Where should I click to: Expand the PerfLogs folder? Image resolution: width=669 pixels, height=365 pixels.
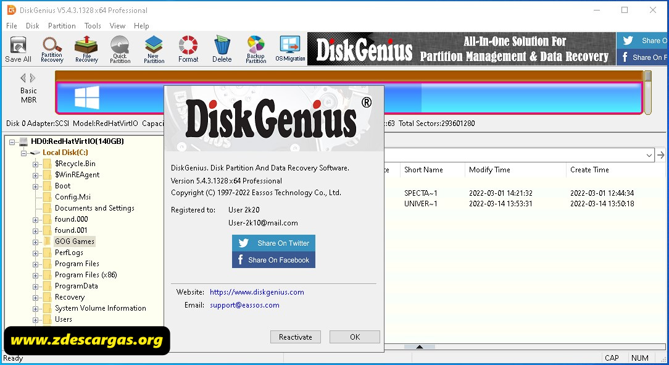(35, 253)
